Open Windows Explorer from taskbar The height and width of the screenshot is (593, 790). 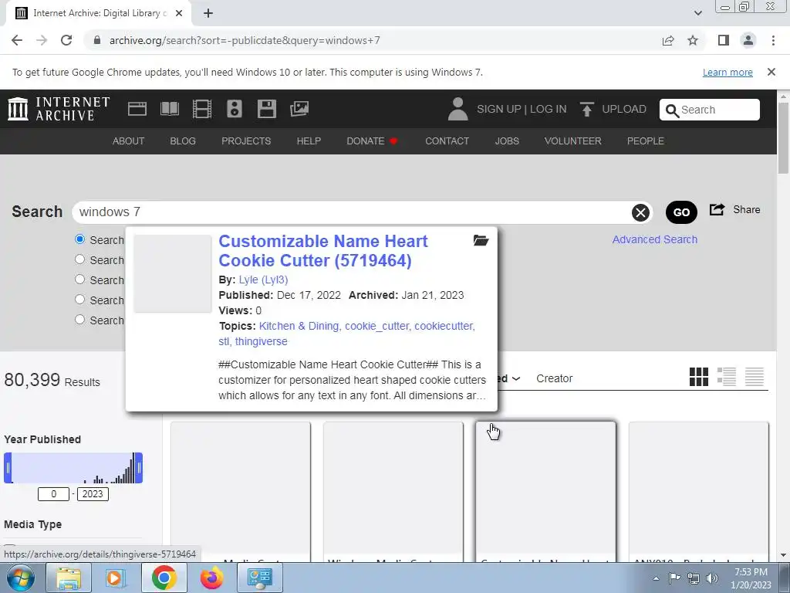69,578
